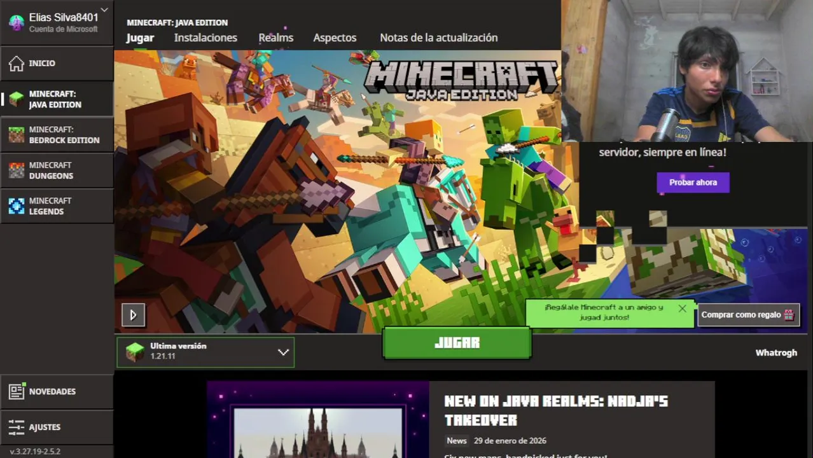
Task: Click the 29 de enero de 2026 date
Action: tap(510, 441)
